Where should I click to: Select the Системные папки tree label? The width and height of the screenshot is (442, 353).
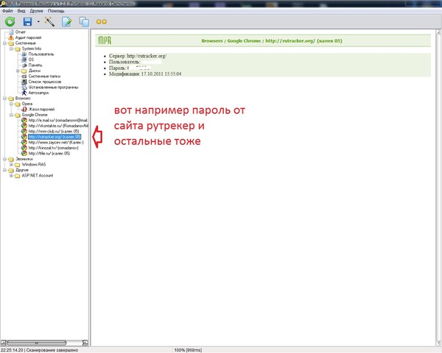[x=44, y=76]
